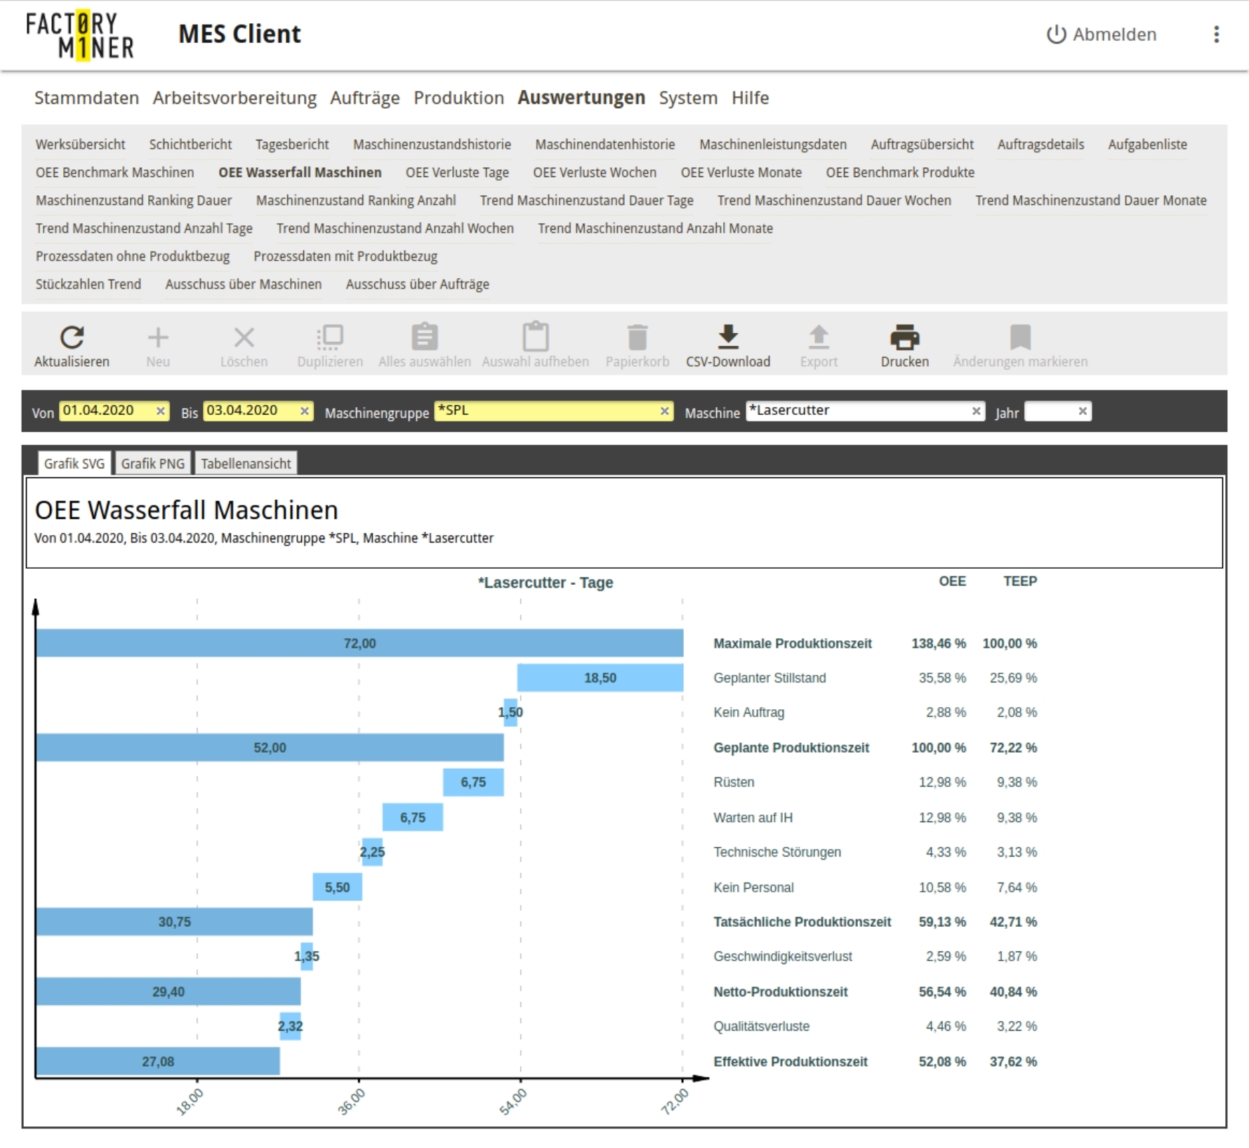Open the three-dot overflow menu
1249x1148 pixels.
click(x=1217, y=34)
